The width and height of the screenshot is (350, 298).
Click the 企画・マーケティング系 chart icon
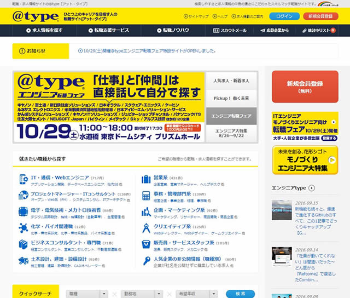point(146,211)
